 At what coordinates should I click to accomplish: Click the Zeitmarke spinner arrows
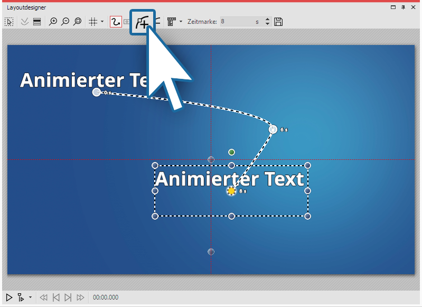[x=267, y=22]
